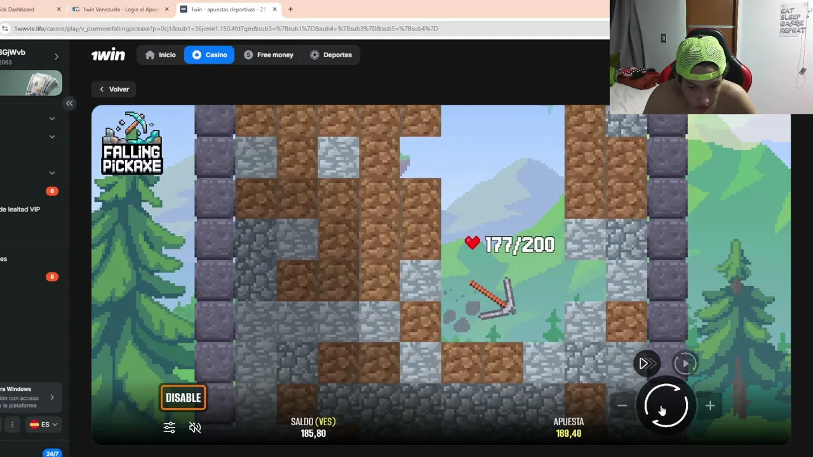Open the Deportes sports section

tap(331, 55)
